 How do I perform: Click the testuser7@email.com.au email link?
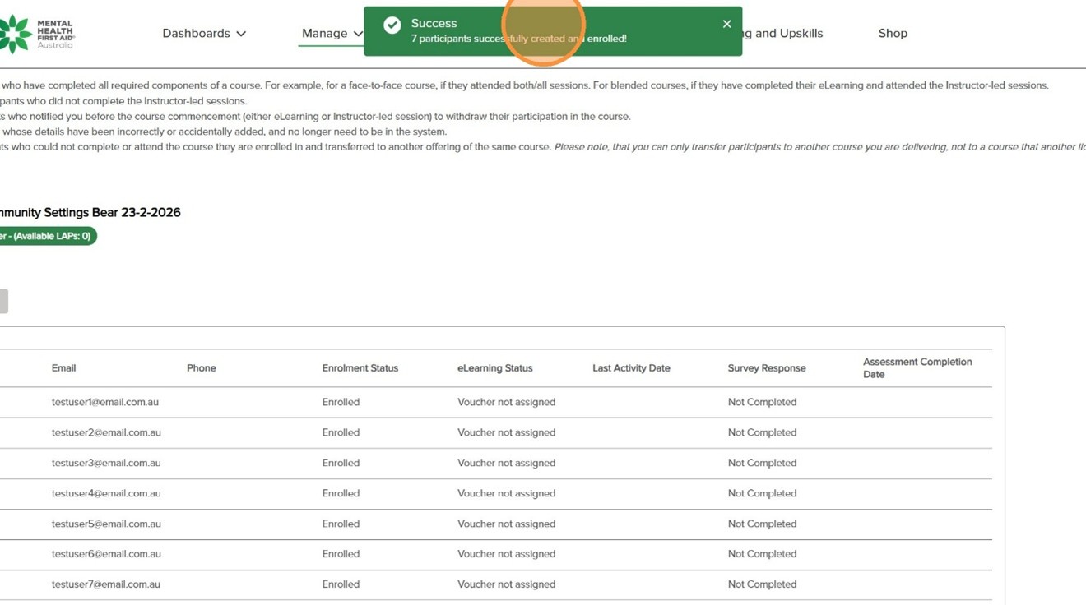(104, 584)
